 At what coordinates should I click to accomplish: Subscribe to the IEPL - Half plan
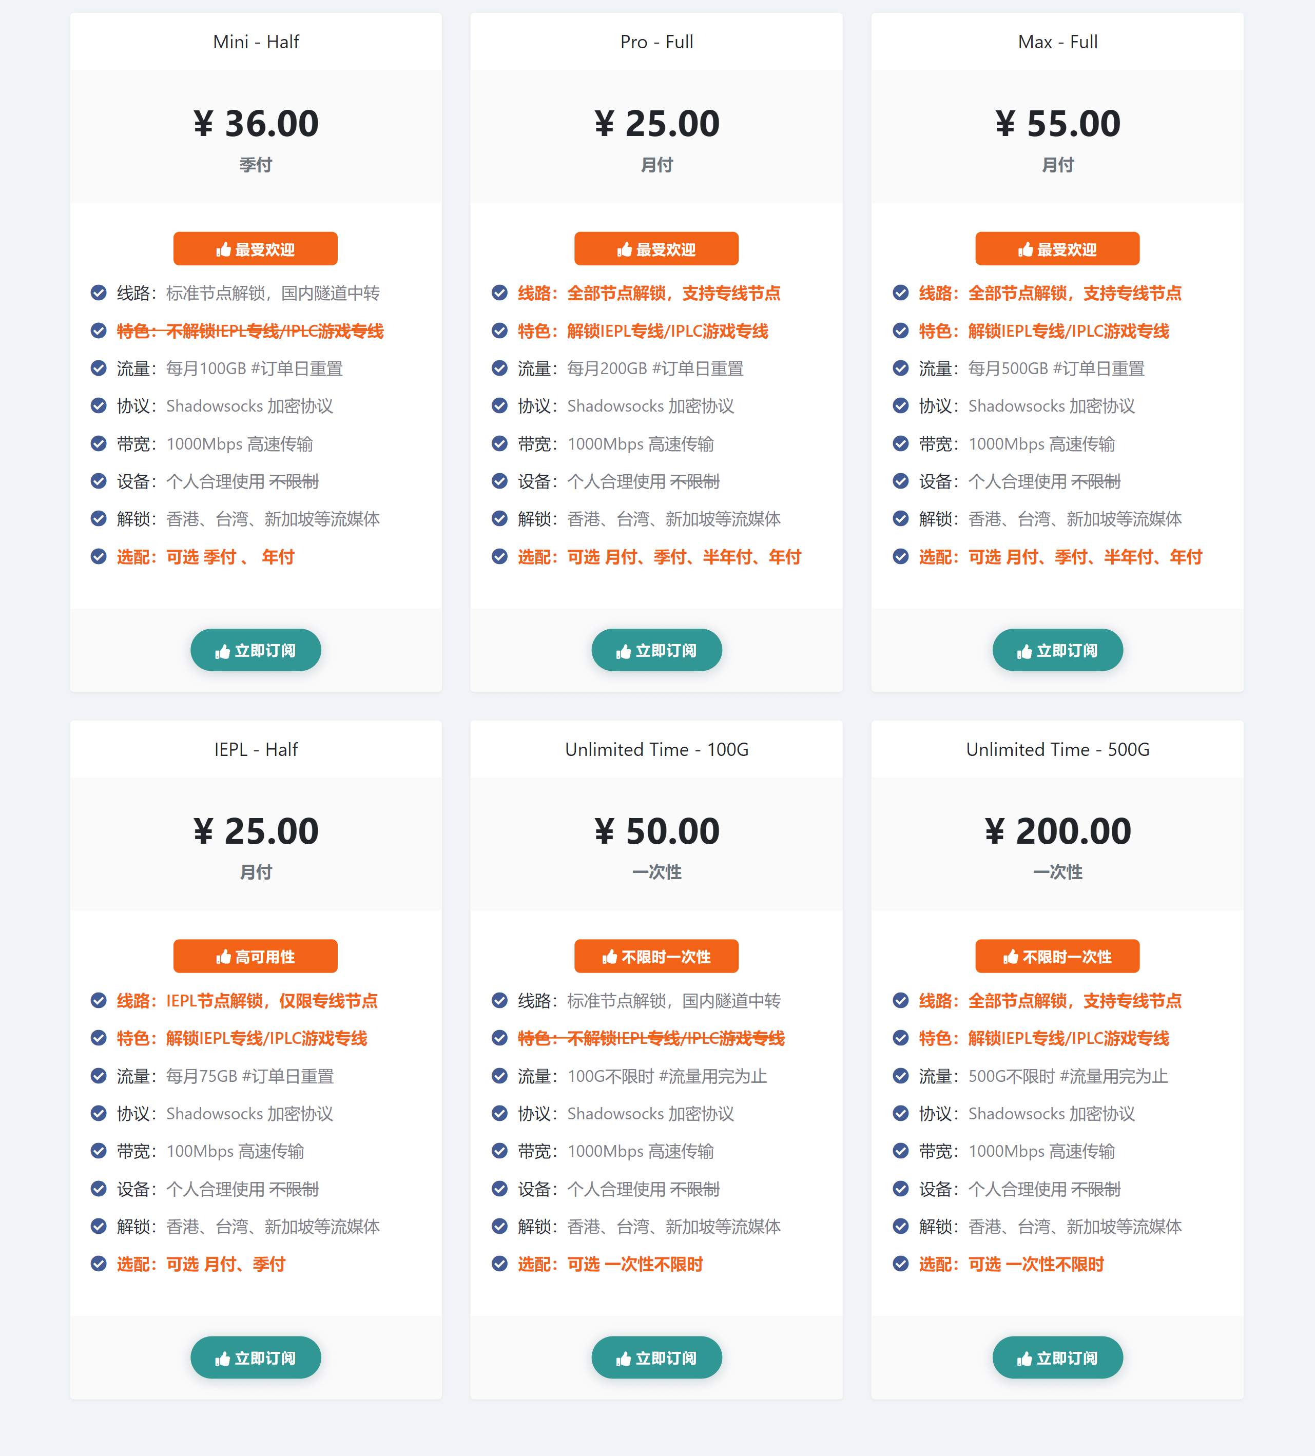(x=256, y=1358)
